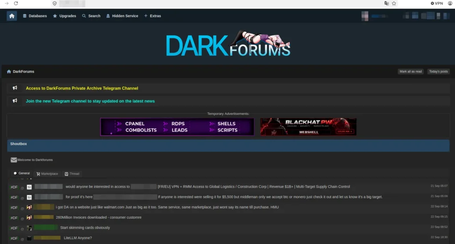Click the breadcrumb house icon

click(x=9, y=71)
